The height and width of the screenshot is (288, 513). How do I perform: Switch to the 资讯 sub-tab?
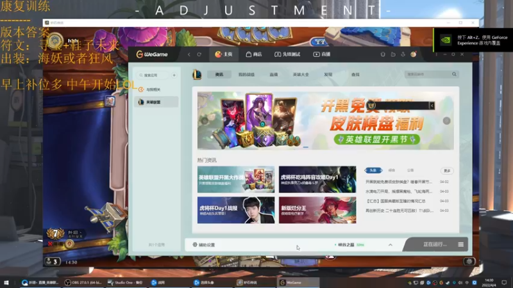[x=219, y=75]
